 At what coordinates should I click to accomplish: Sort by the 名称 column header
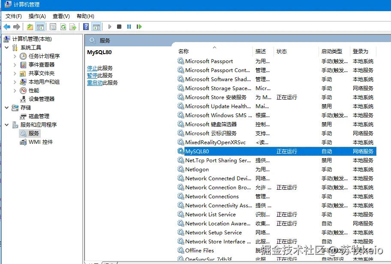pyautogui.click(x=214, y=51)
